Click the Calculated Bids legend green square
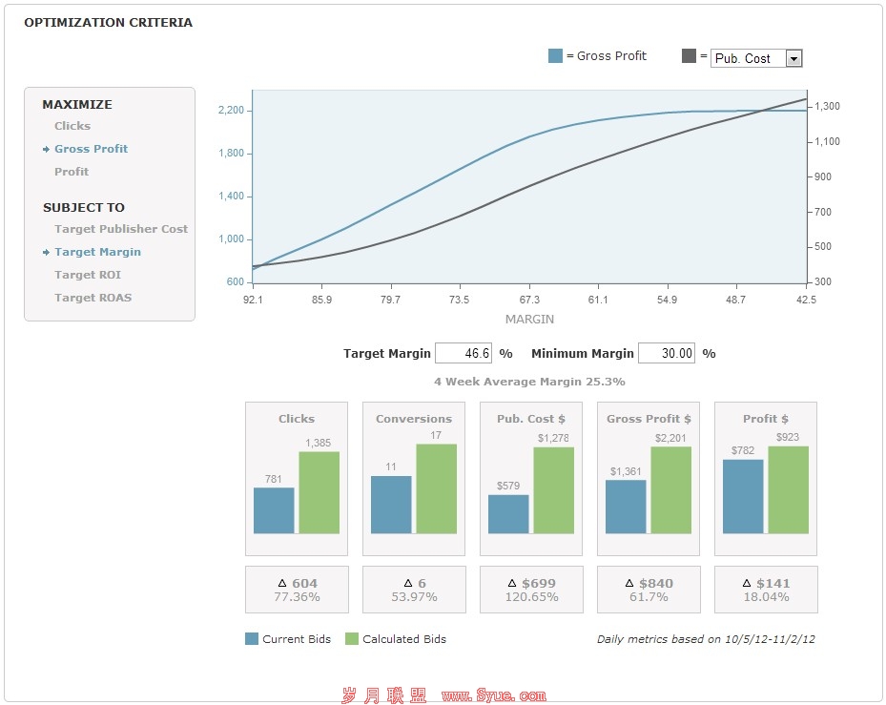This screenshot has width=886, height=705. point(351,639)
